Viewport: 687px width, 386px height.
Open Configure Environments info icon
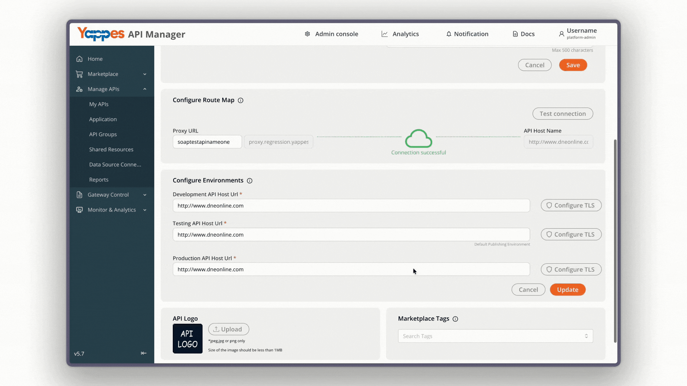[250, 181]
